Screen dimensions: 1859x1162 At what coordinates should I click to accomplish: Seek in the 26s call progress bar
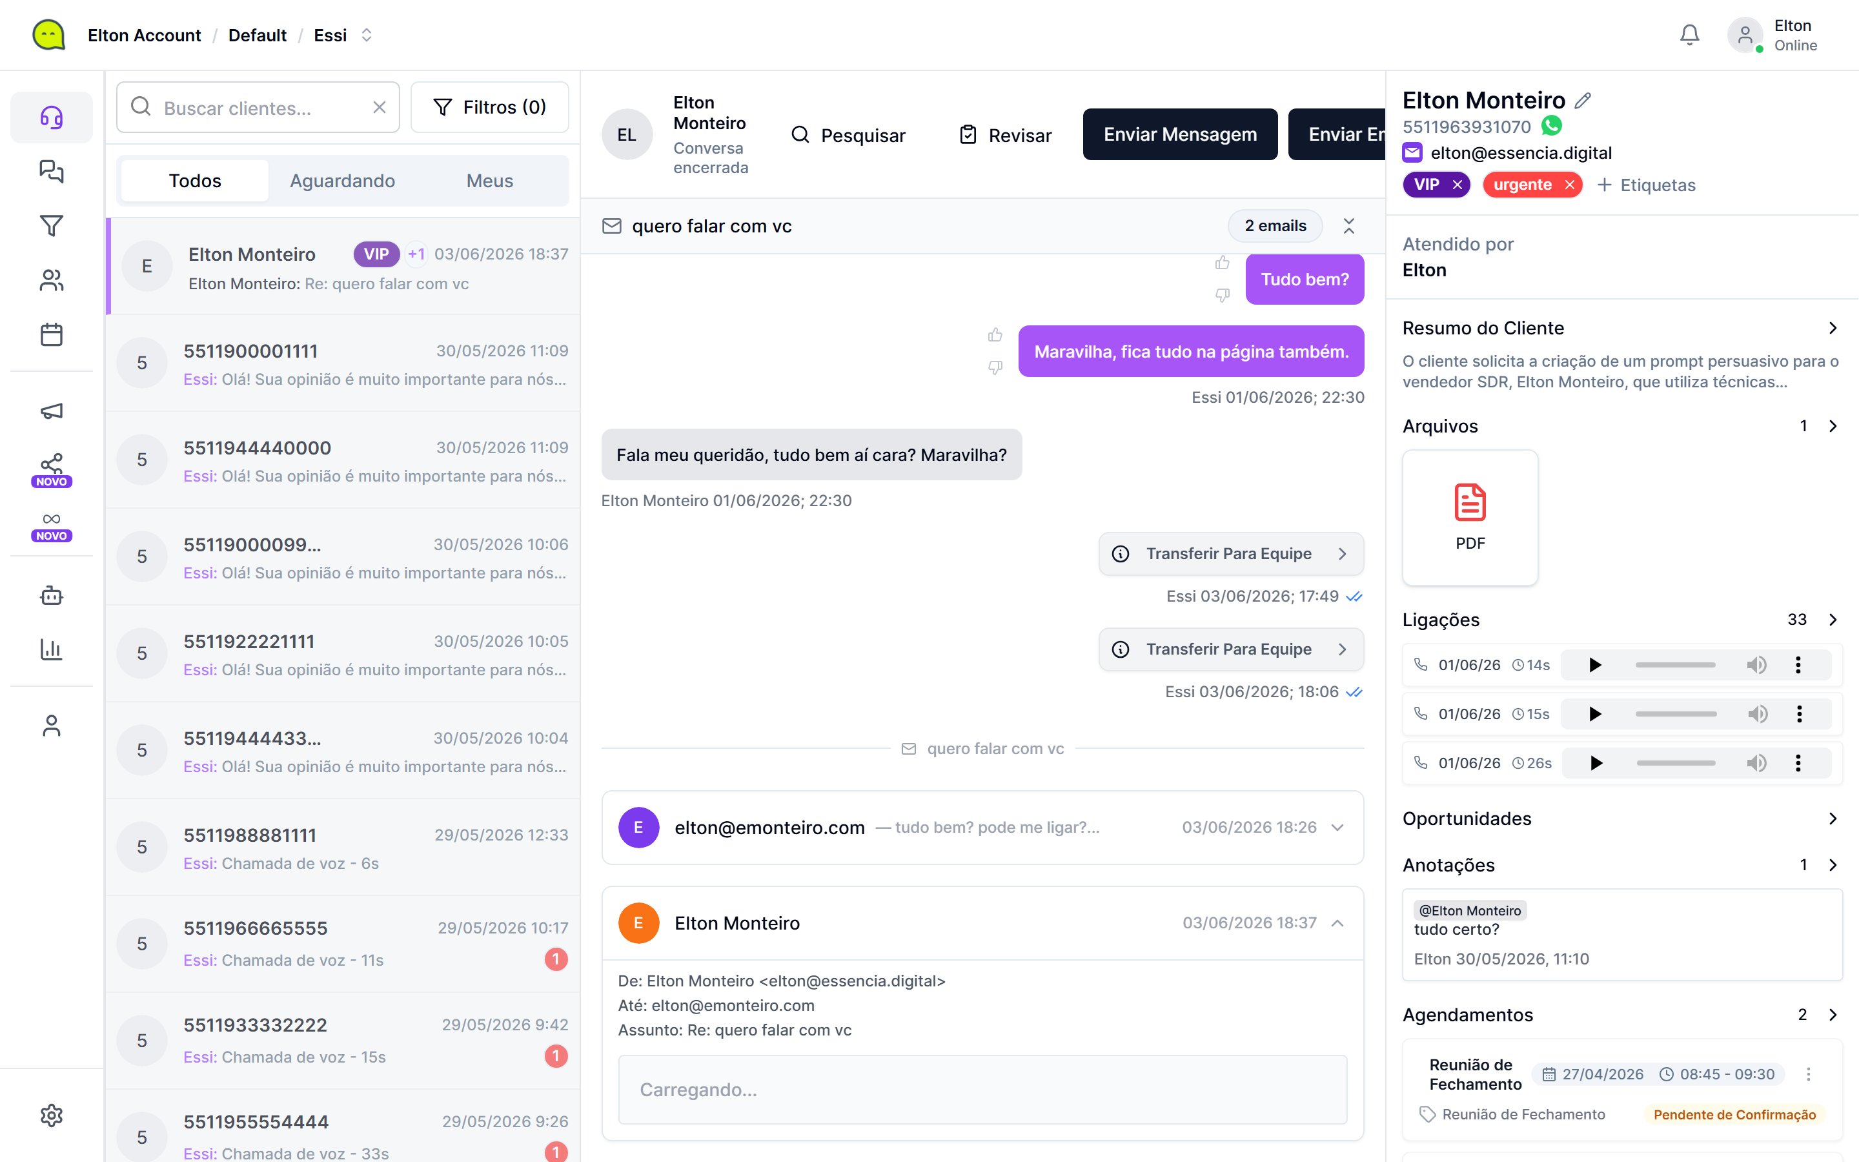[1676, 763]
